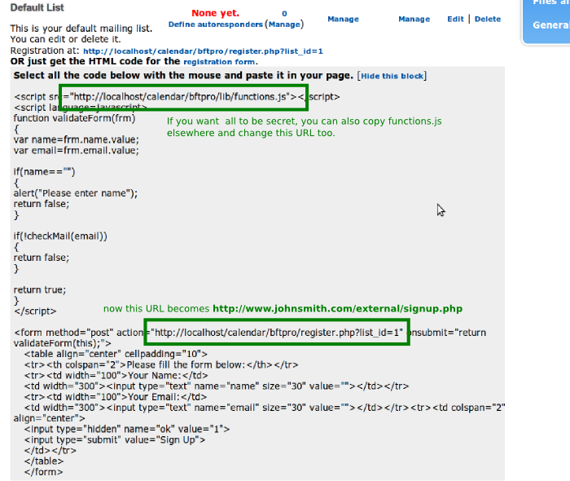Viewport: 570px width, 481px height.
Task: Click the 'function validateForm(frm)' code line
Action: pyautogui.click(x=74, y=118)
